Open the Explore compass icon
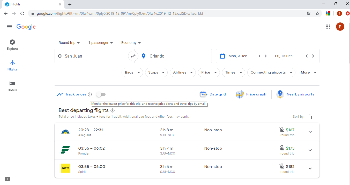 pos(12,42)
